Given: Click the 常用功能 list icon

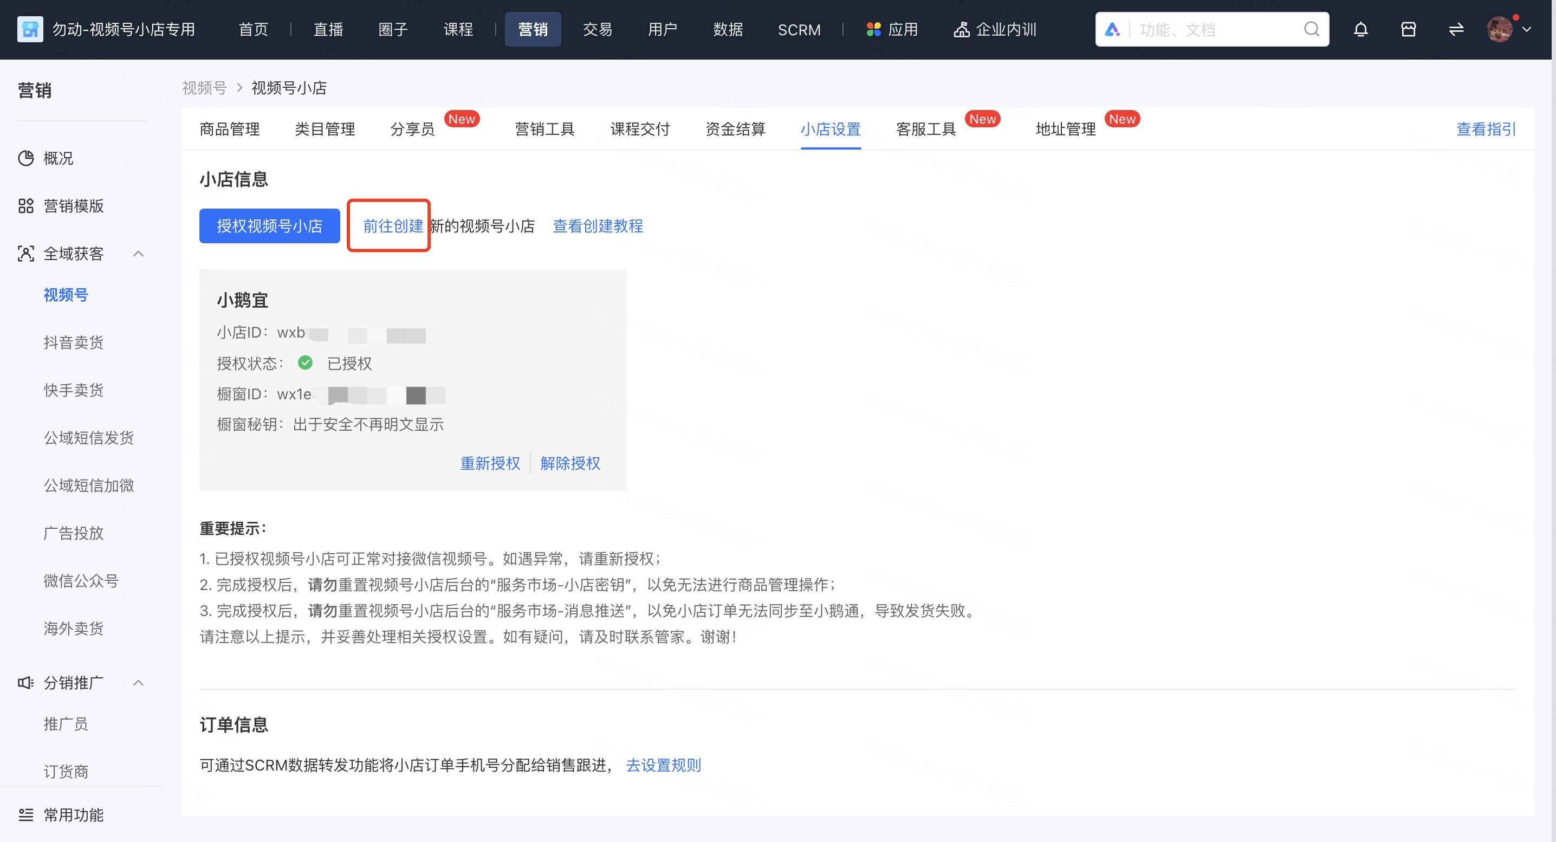Looking at the screenshot, I should [25, 815].
